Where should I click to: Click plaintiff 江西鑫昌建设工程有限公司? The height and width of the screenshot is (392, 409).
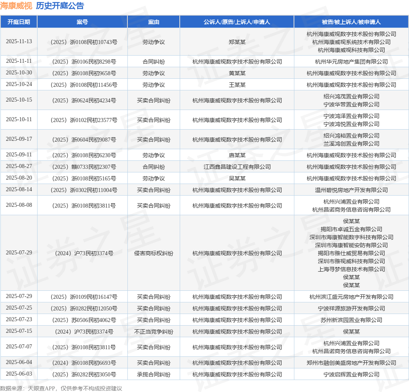click(x=237, y=167)
